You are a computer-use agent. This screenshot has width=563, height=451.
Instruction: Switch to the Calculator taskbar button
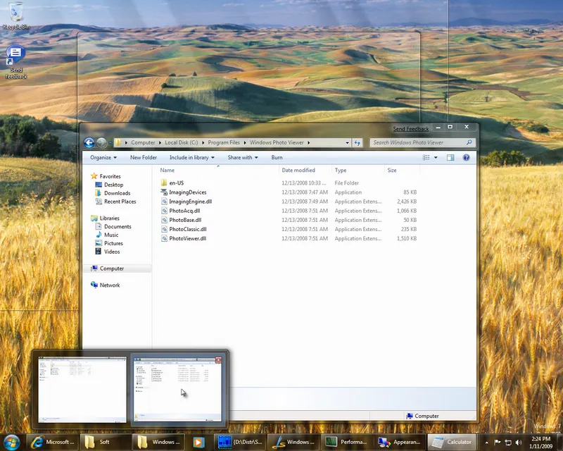452,442
